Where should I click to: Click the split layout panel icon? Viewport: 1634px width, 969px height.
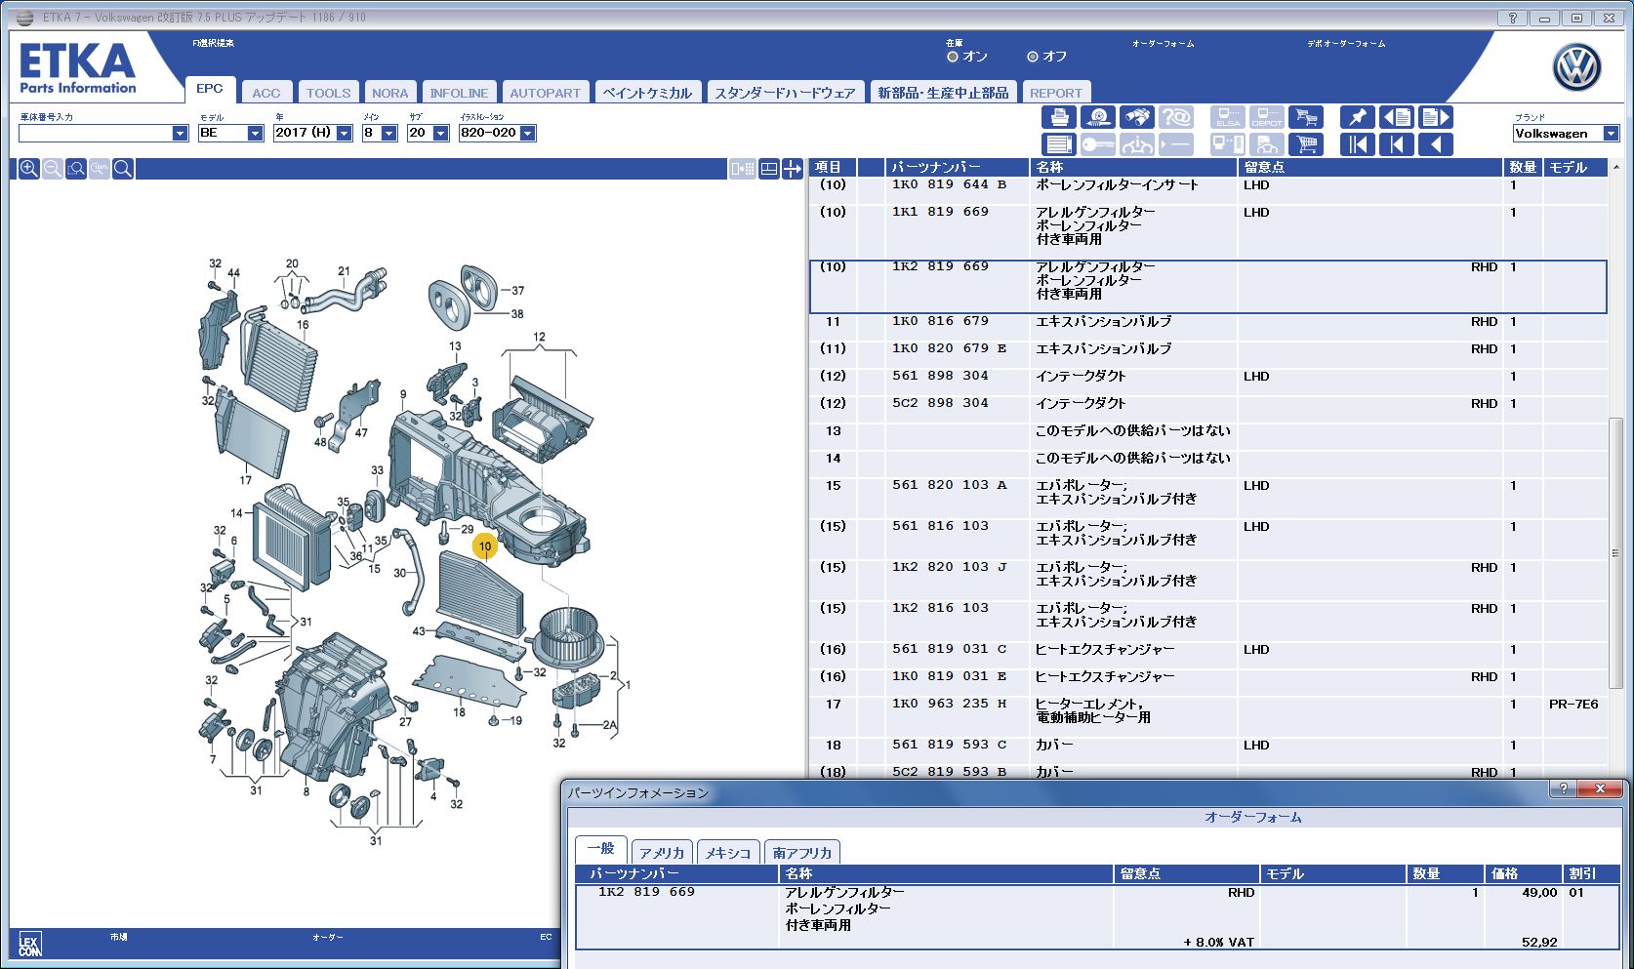click(769, 169)
